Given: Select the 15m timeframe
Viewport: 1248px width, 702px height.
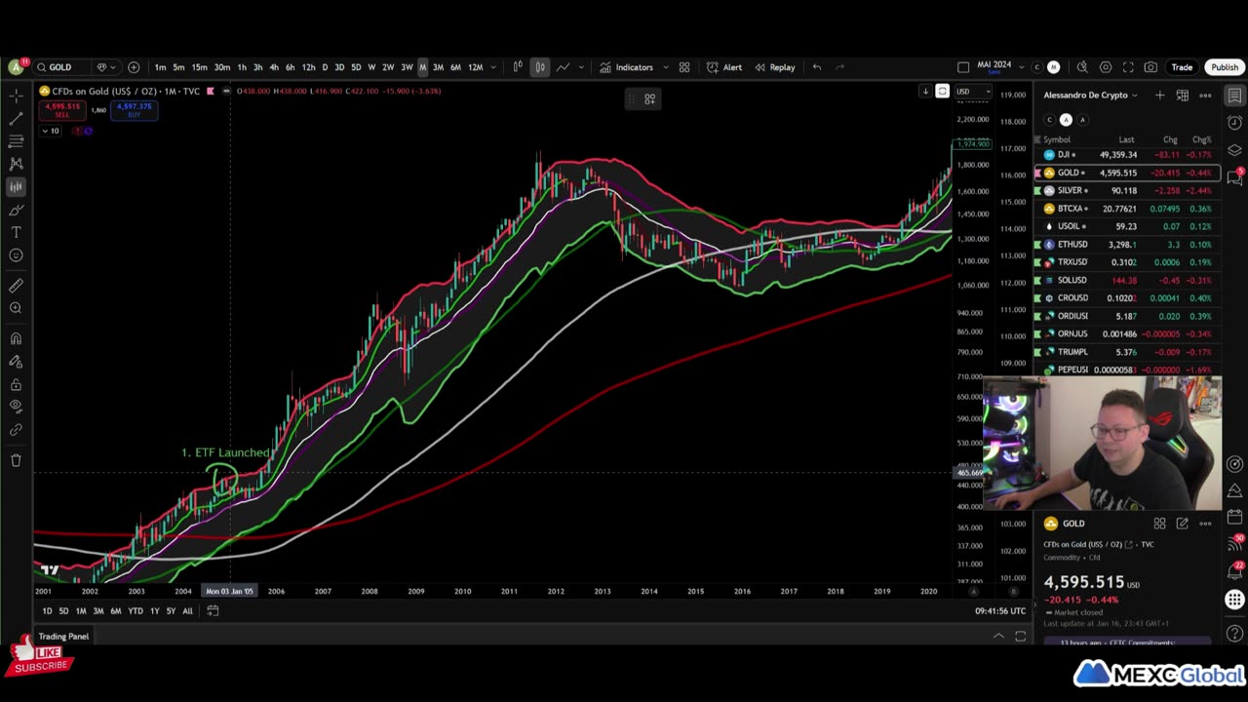Looking at the screenshot, I should 199,67.
